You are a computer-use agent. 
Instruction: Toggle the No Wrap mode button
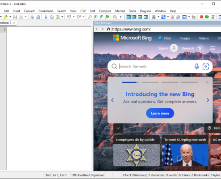129,17
